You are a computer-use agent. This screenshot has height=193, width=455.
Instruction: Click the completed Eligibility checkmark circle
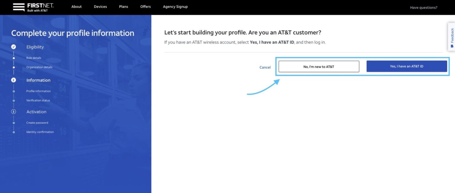pyautogui.click(x=14, y=47)
